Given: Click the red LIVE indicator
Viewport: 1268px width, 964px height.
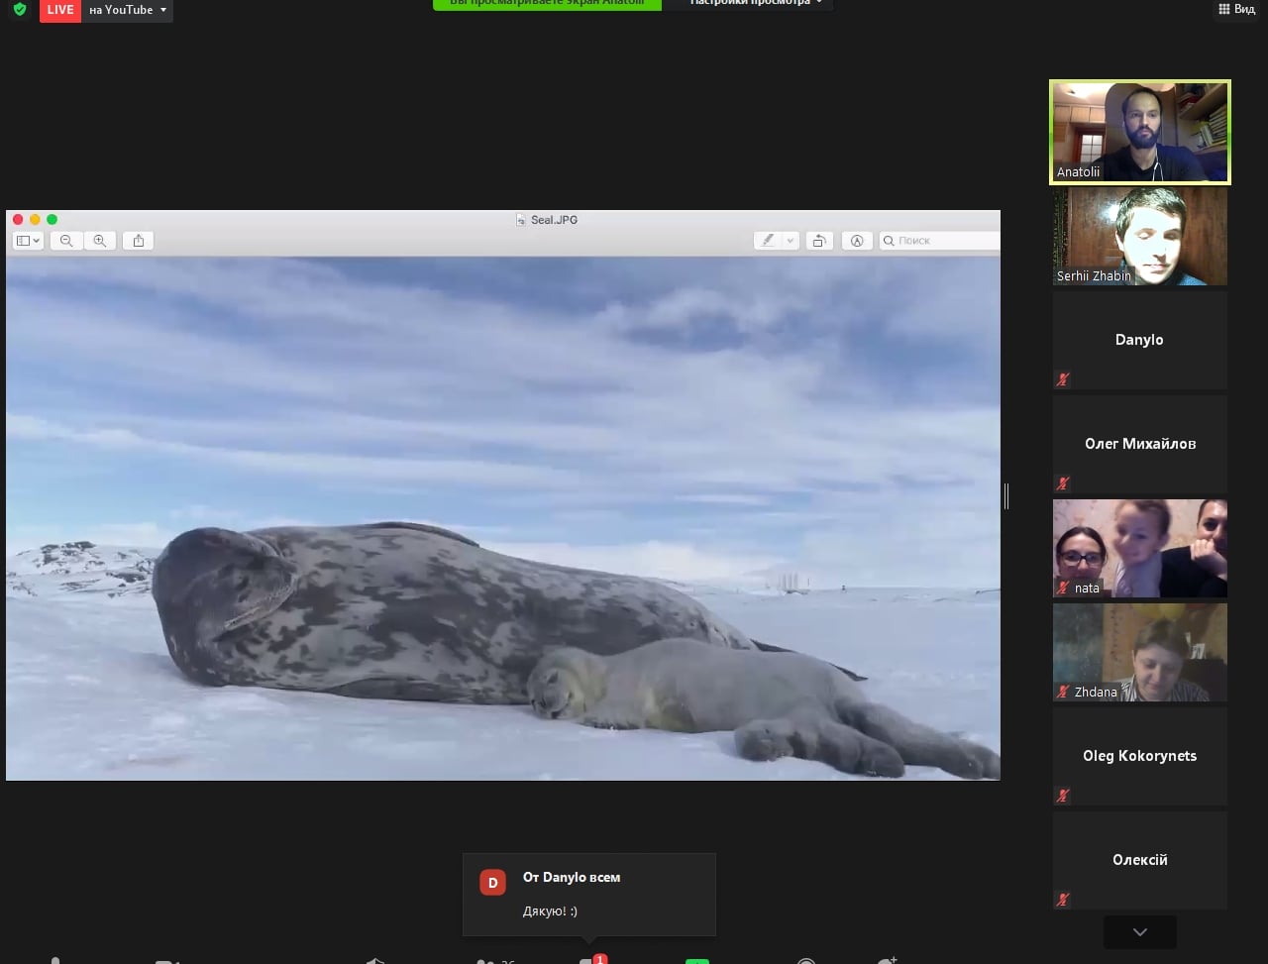Looking at the screenshot, I should [x=60, y=10].
